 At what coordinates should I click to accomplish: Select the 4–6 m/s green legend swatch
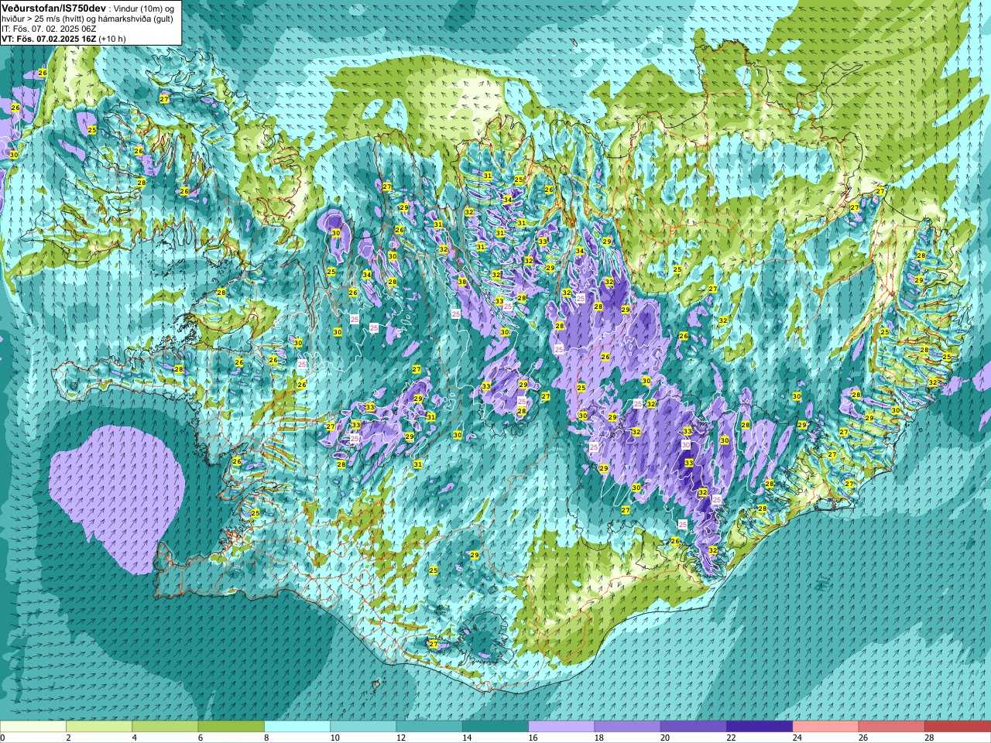click(165, 727)
